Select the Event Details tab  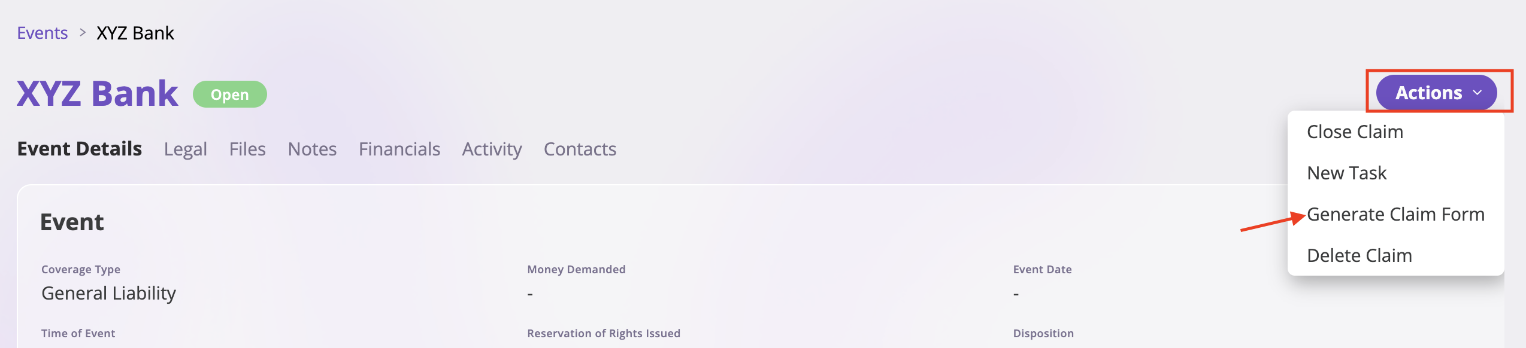tap(80, 149)
